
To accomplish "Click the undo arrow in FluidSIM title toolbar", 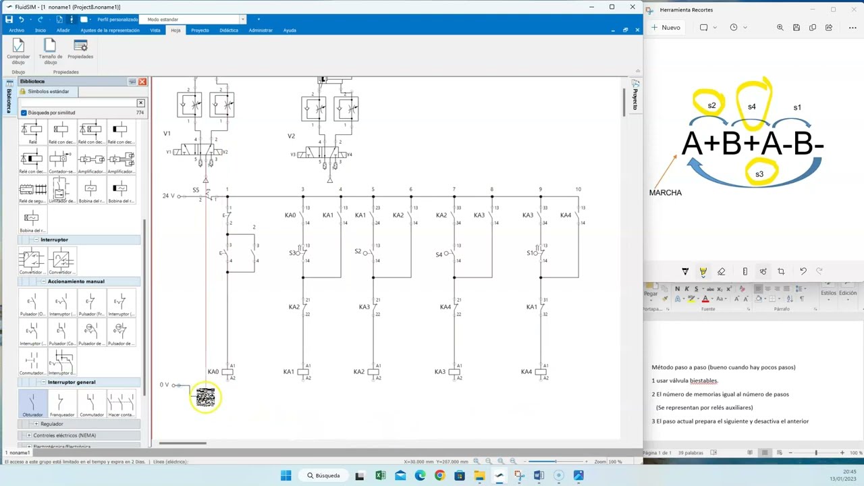I will 22,20.
